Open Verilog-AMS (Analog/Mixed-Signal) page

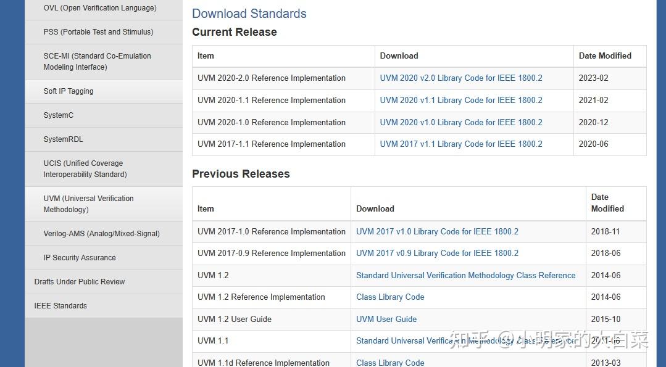click(x=101, y=234)
